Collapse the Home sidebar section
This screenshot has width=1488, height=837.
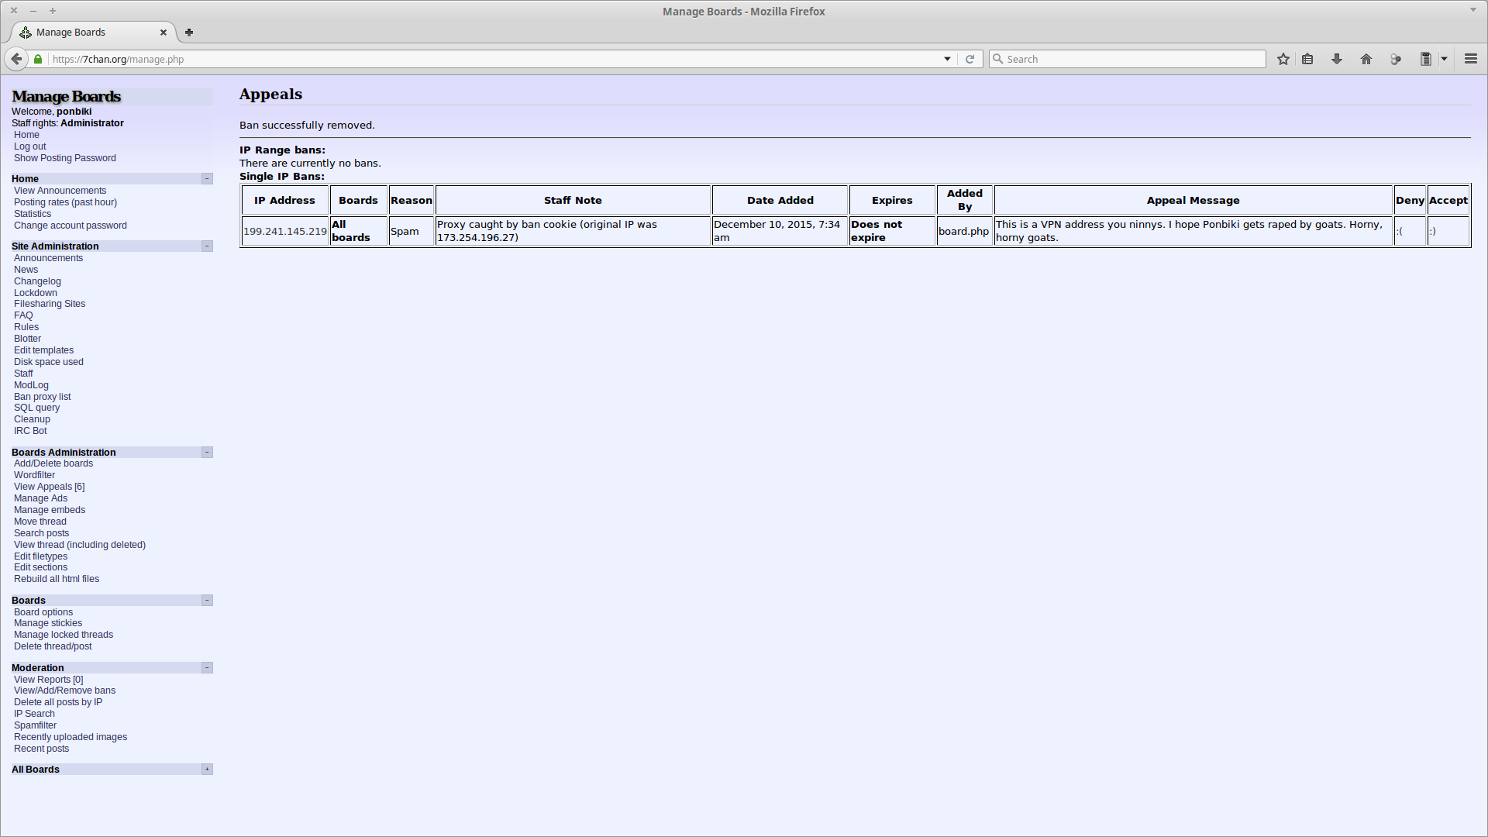(x=207, y=179)
